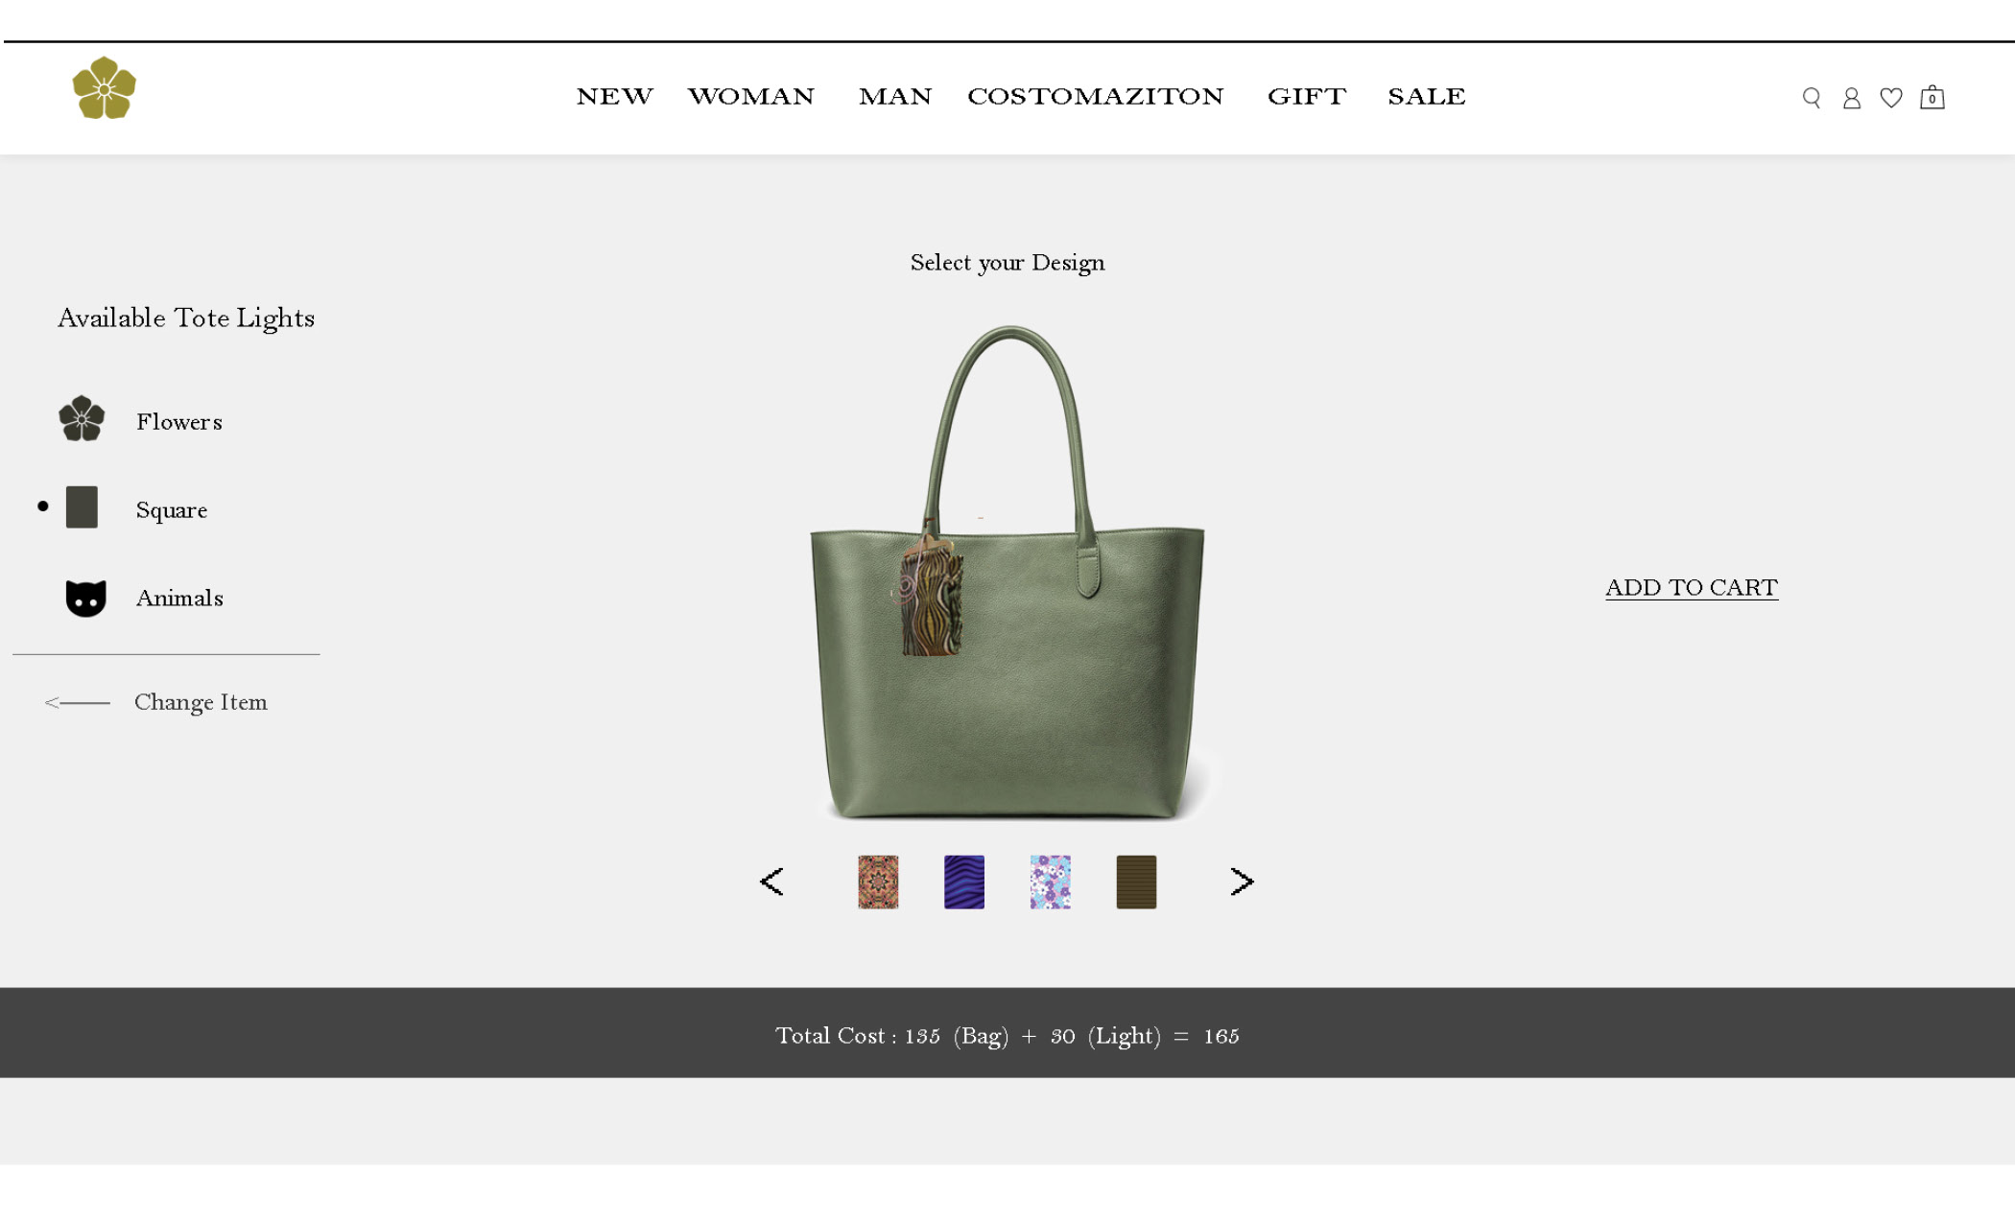2015x1223 pixels.
Task: Choose the Animals light option label
Action: [179, 598]
